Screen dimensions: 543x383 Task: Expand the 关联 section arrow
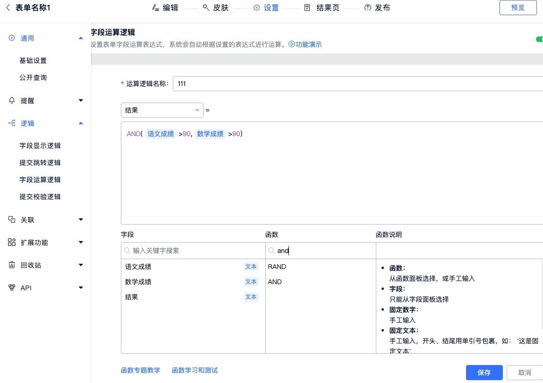coord(81,220)
